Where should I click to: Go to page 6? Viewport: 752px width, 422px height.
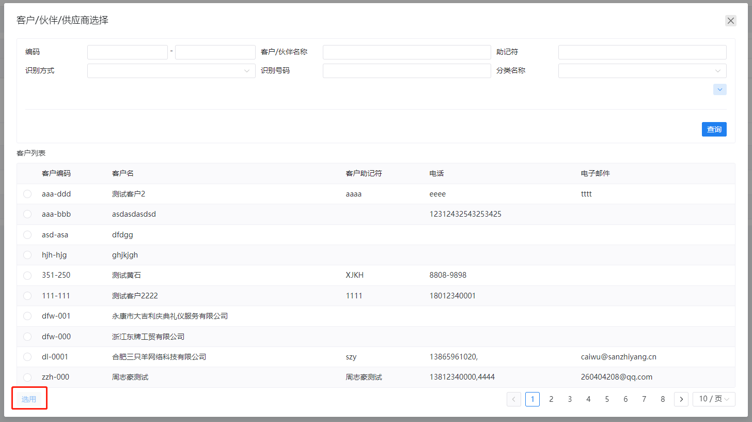[625, 399]
